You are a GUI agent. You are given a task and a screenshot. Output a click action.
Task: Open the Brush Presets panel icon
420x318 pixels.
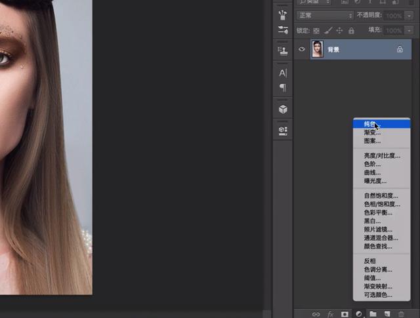tap(283, 14)
